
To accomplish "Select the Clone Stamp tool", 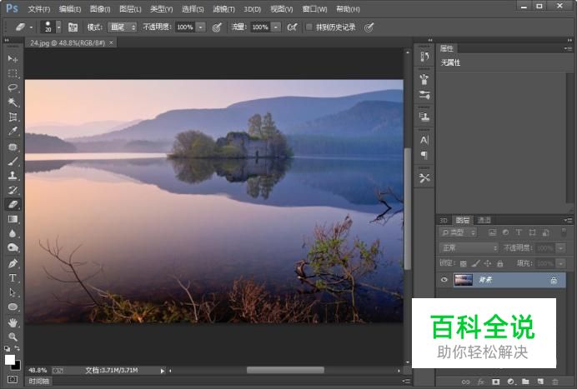I will [13, 176].
